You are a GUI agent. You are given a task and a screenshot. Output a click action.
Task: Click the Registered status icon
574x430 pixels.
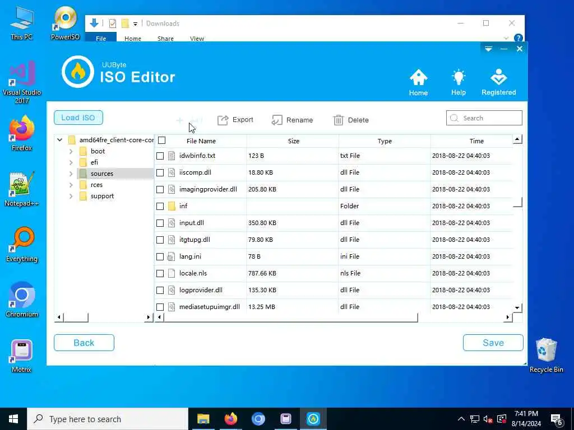498,83
